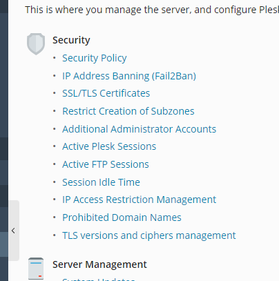Collapse the sidebar with the chevron arrow

pyautogui.click(x=13, y=231)
